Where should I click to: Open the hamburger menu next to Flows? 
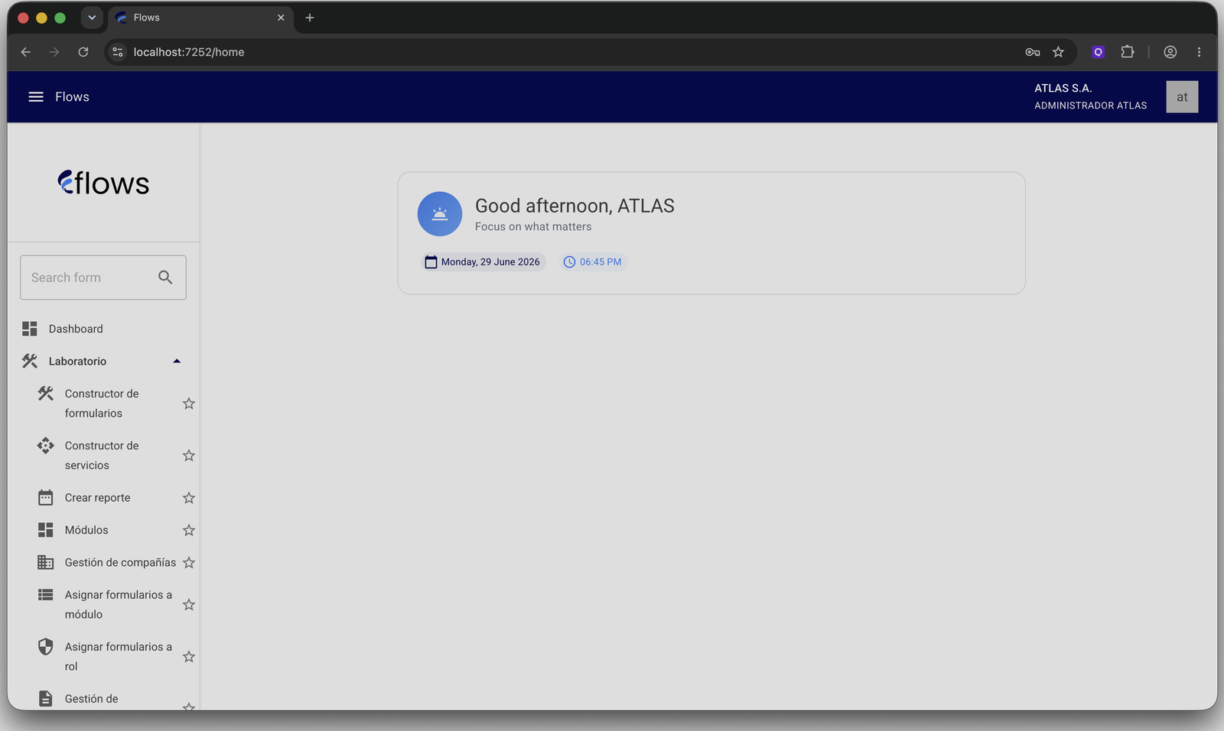click(36, 97)
